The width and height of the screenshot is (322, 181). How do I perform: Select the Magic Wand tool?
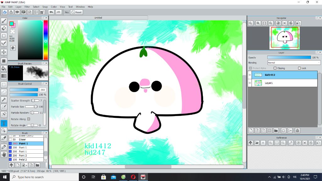(4, 100)
